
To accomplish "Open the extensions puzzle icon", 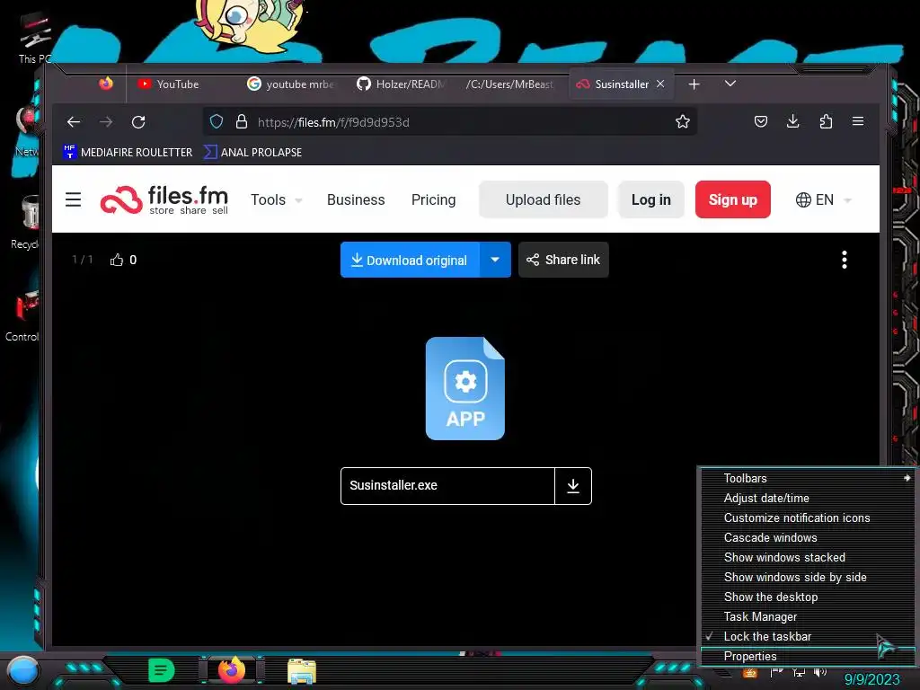I will tap(826, 121).
